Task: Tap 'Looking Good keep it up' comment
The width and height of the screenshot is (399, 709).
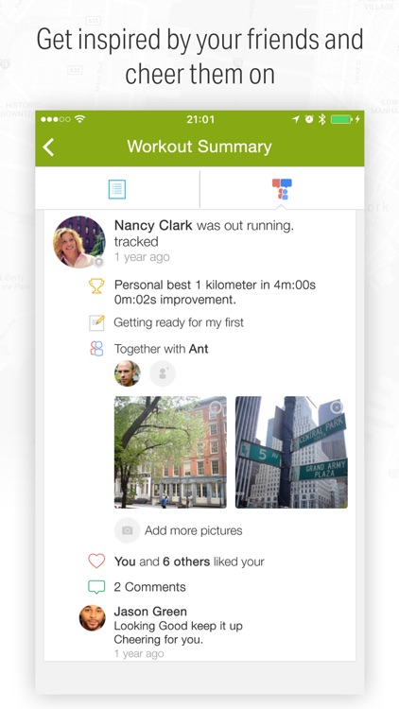Action: [179, 626]
